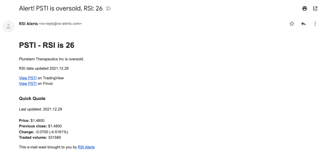
Task: Click the Price value $1.4800
Action: 37,121
